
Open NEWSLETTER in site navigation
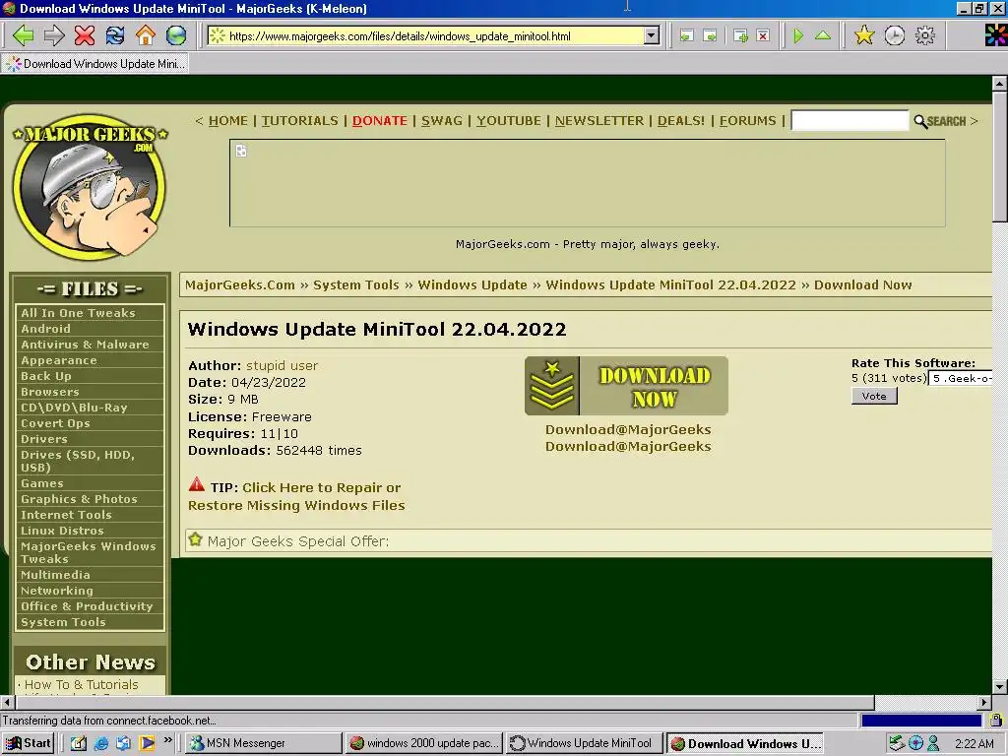click(x=599, y=121)
